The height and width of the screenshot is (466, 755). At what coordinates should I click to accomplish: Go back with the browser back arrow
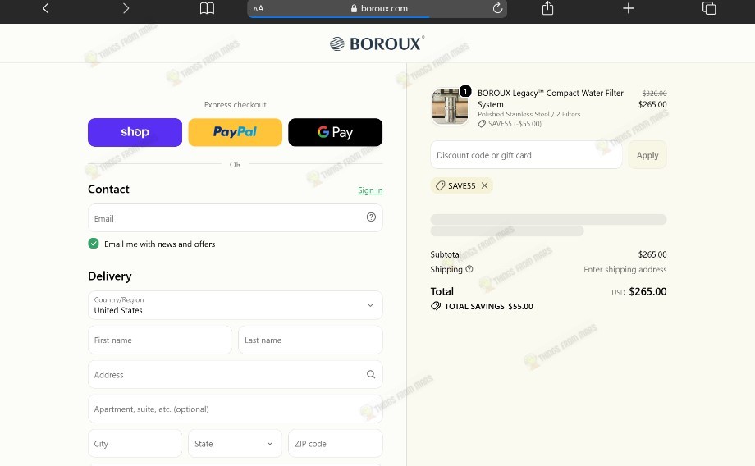point(46,8)
